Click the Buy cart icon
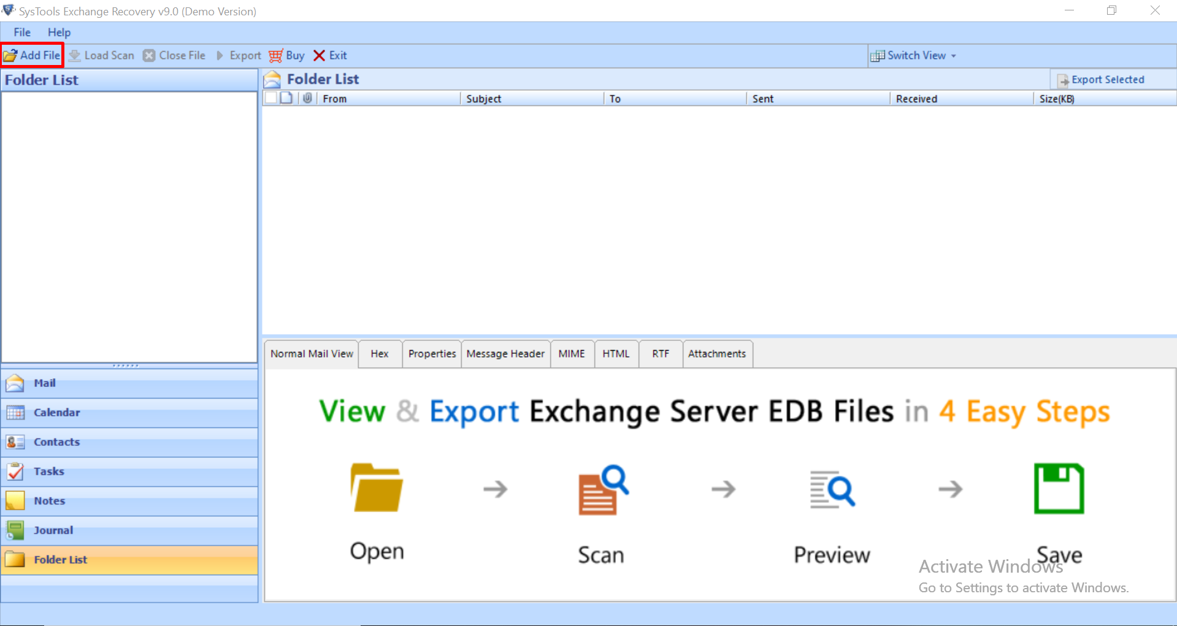This screenshot has height=626, width=1177. pos(276,56)
